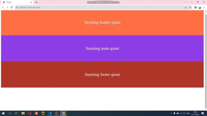Viewport: 207px width, 116px height.
Task: Open Task View on the taskbar
Action: tap(16, 113)
